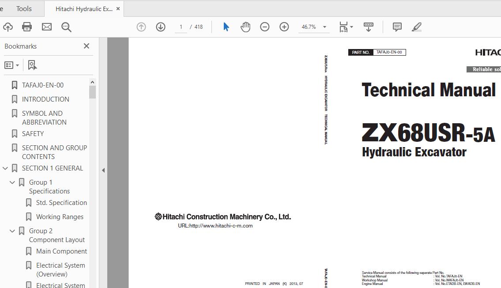
Task: Click the page number input field
Action: tap(181, 27)
